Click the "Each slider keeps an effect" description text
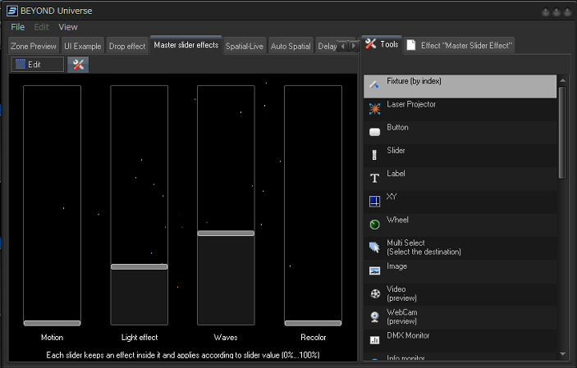This screenshot has width=577, height=368. point(183,355)
